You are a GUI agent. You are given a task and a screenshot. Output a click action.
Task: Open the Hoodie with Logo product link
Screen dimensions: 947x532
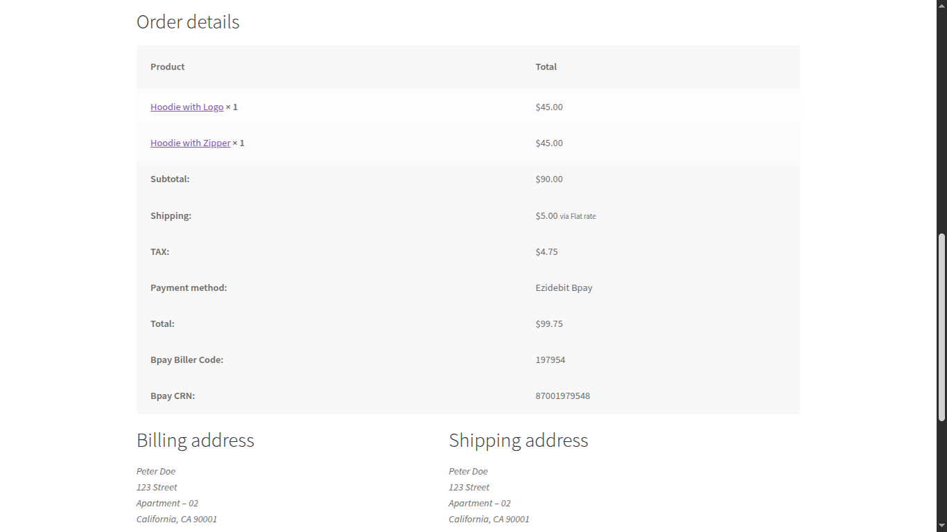click(x=186, y=107)
